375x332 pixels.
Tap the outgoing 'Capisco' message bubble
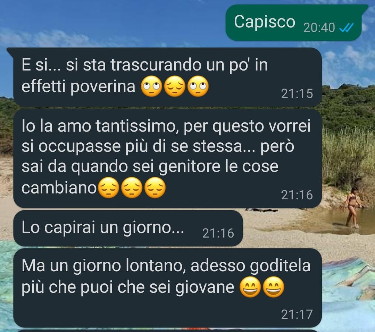pyautogui.click(x=294, y=23)
